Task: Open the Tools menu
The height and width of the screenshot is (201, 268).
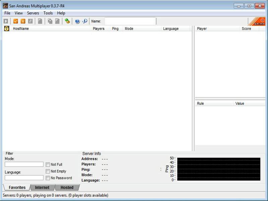Action: tap(48, 13)
